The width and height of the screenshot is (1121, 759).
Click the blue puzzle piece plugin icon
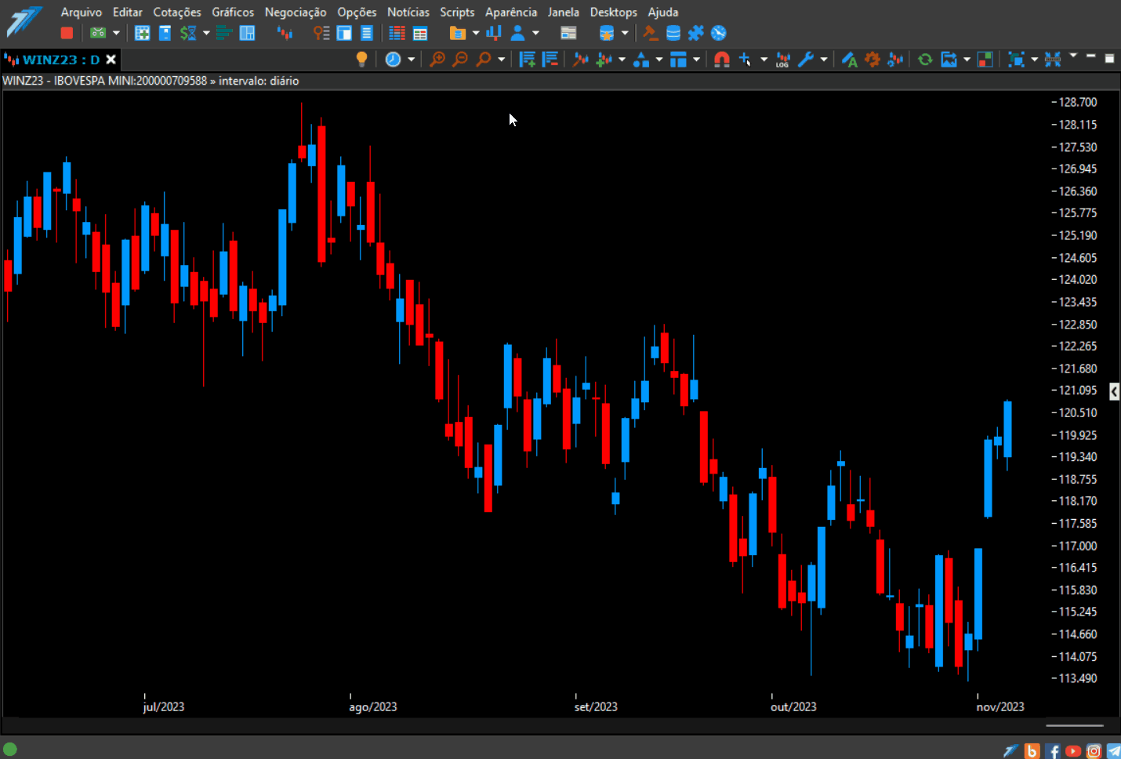pyautogui.click(x=695, y=33)
